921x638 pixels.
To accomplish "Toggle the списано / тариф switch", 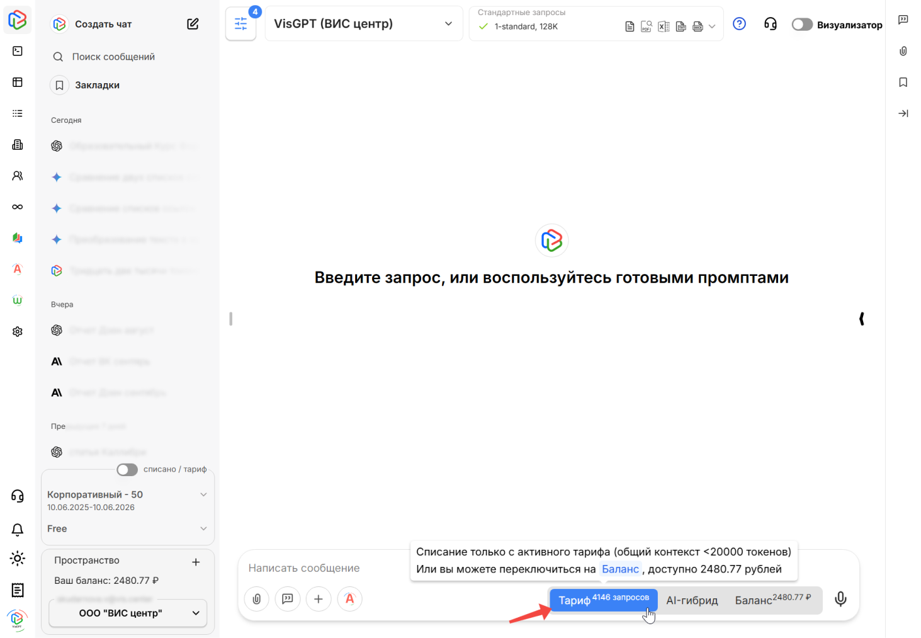I will point(127,470).
